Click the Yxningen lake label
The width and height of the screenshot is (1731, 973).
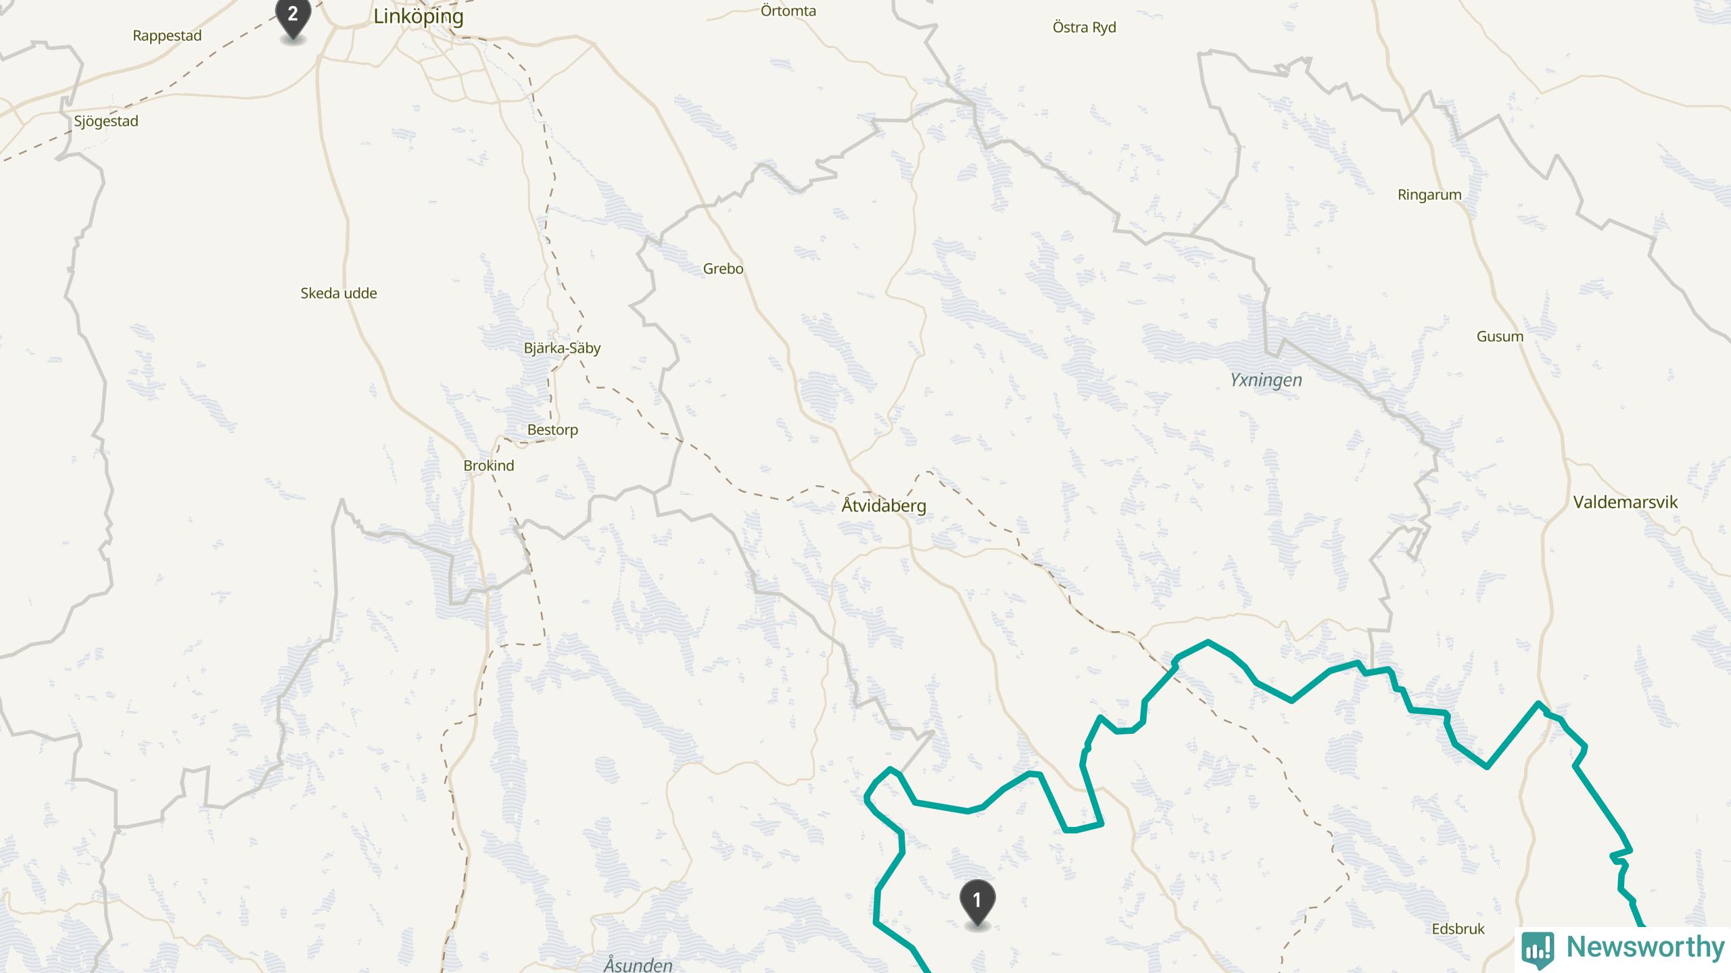1266,380
